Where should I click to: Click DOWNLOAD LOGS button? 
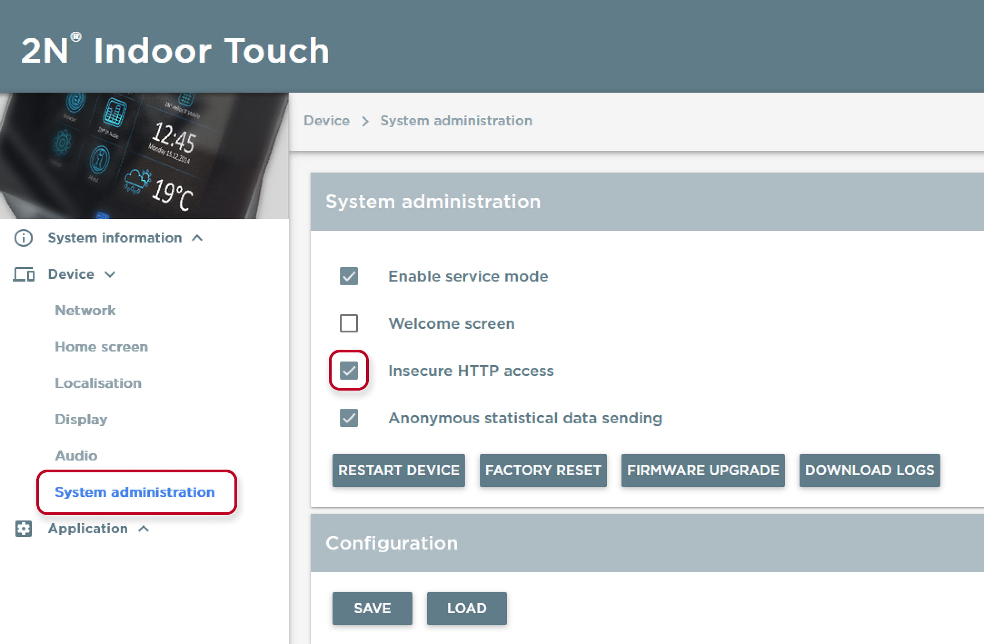coord(870,471)
